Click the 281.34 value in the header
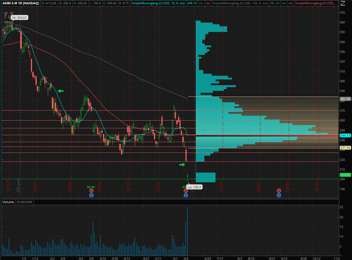This screenshot has width=352, height=260. (274, 3)
